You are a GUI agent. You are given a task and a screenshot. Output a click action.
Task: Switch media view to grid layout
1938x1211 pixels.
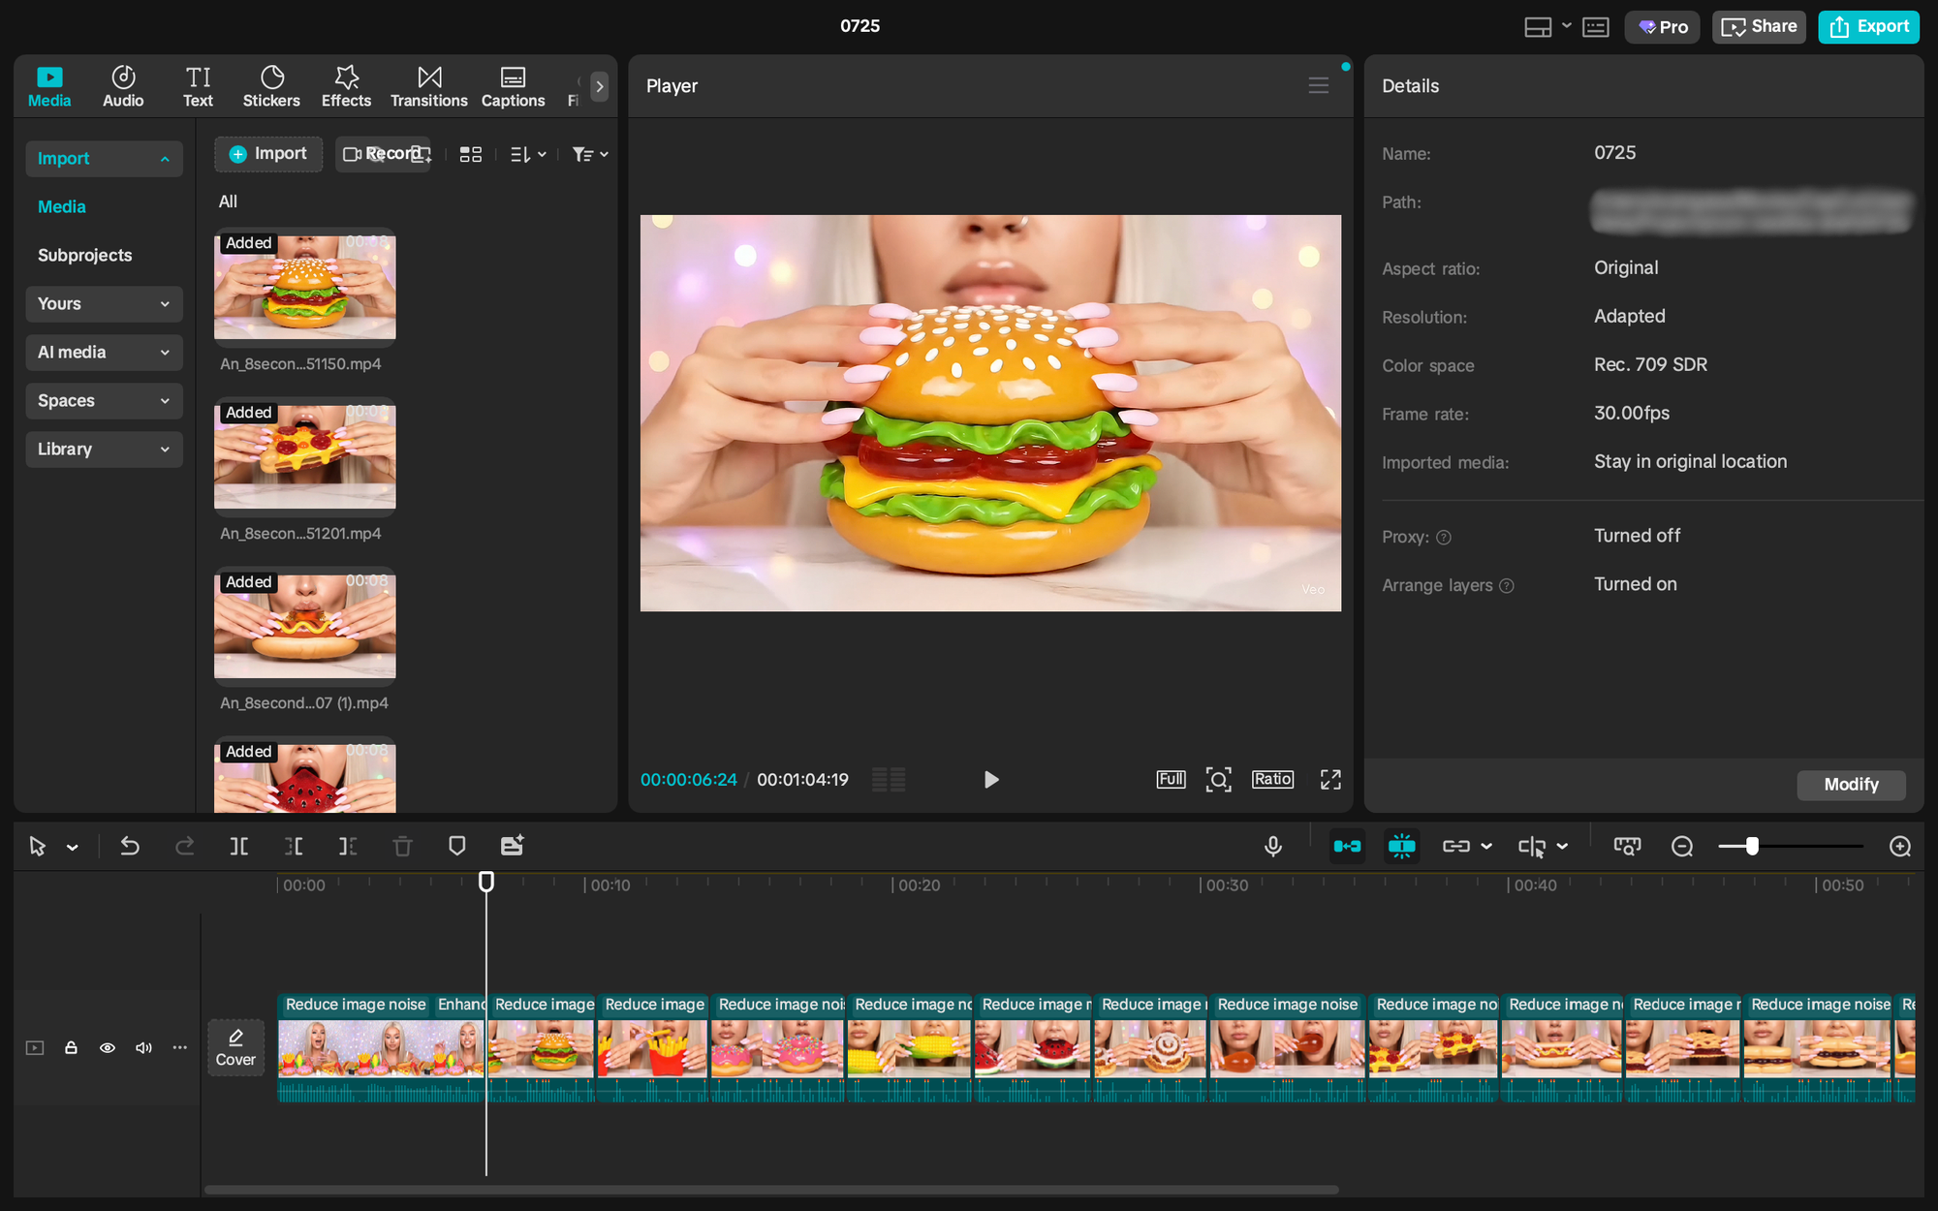click(471, 154)
